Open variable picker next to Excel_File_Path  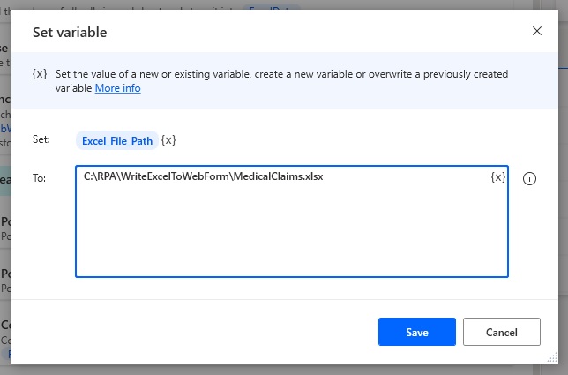168,140
